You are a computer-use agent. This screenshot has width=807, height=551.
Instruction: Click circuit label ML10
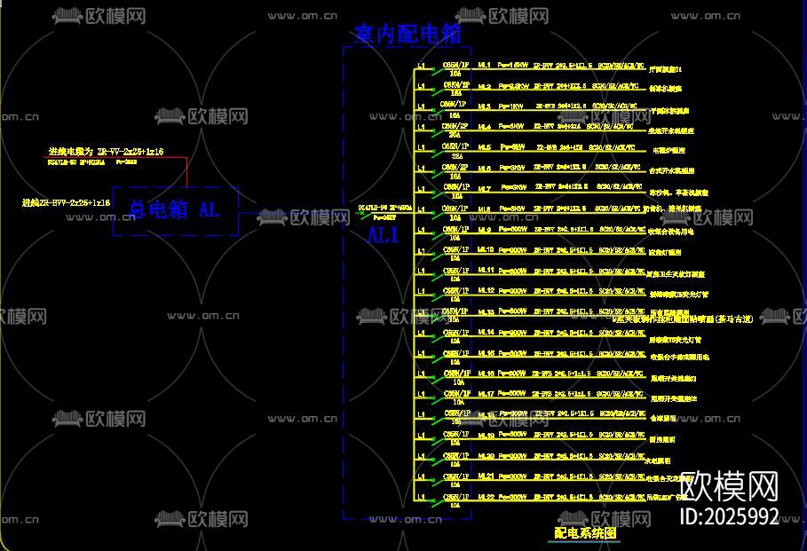click(486, 249)
